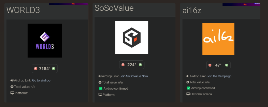
Task: Click the total value coin icon on ai16z
Action: tap(188, 82)
